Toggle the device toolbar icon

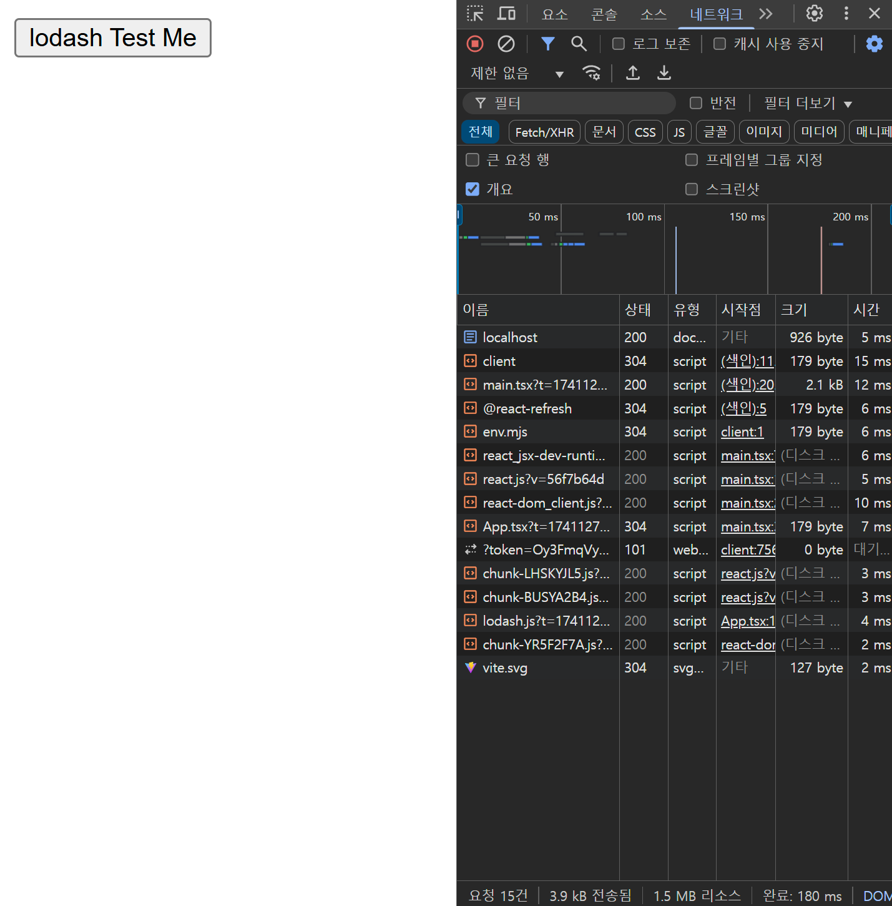point(506,13)
